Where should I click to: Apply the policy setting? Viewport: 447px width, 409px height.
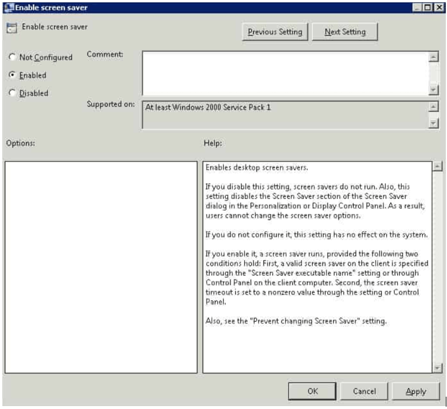[416, 391]
